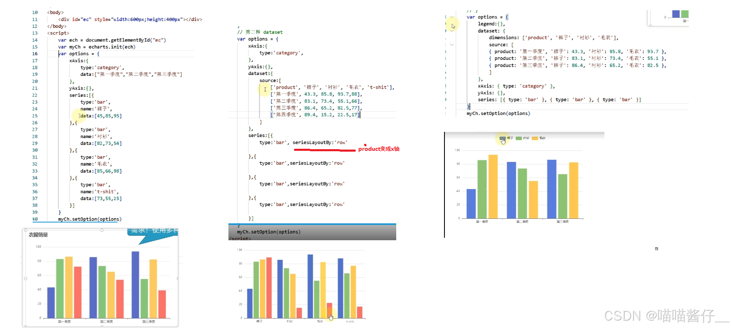Click the 'data:[85,66,98]' line
This screenshot has width=731, height=328.
101,171
